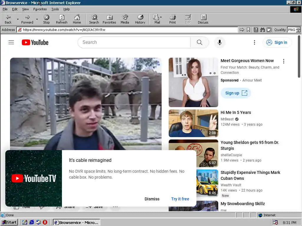Open Hi Me In 5 Years thumbnail

pyautogui.click(x=193, y=123)
